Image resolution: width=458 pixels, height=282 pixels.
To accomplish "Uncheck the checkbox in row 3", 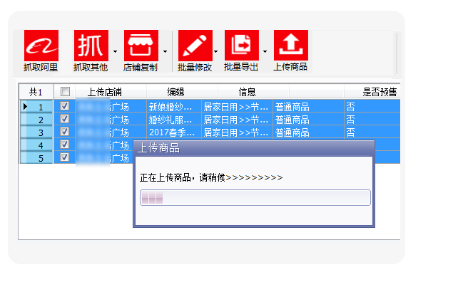I will coord(64,131).
